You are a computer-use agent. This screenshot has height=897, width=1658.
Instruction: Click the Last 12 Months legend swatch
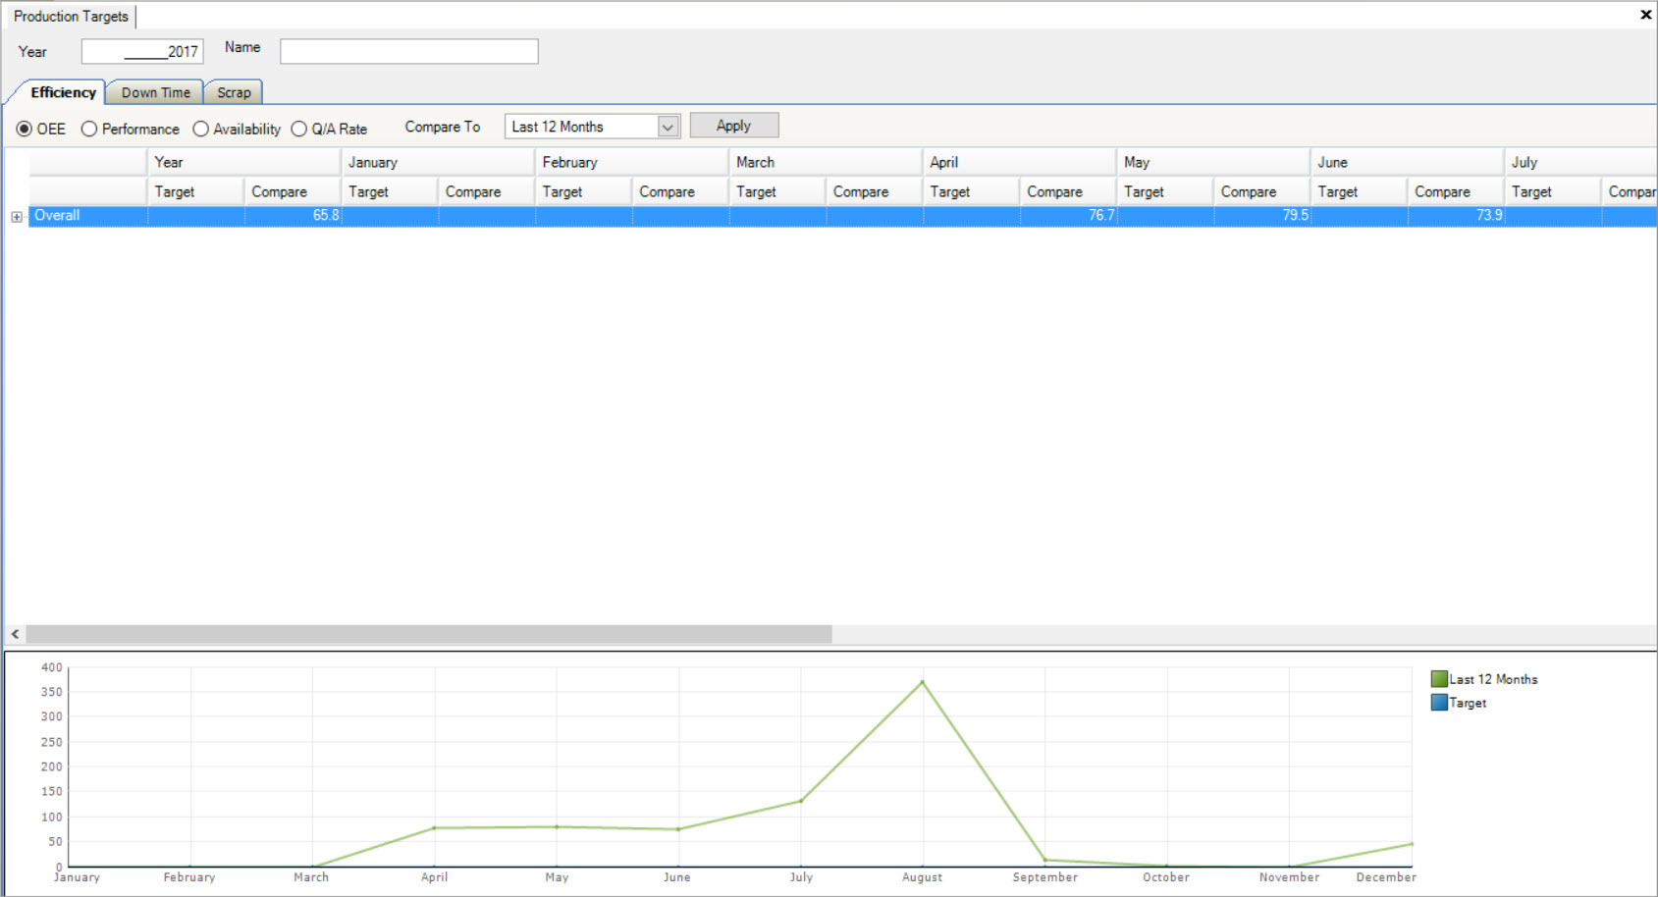pyautogui.click(x=1439, y=679)
